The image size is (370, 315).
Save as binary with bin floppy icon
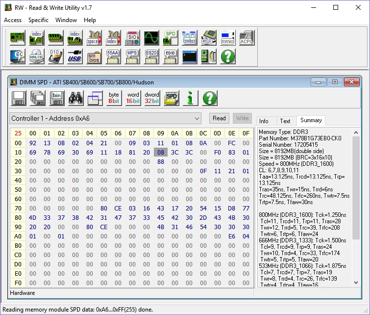[x=57, y=98]
